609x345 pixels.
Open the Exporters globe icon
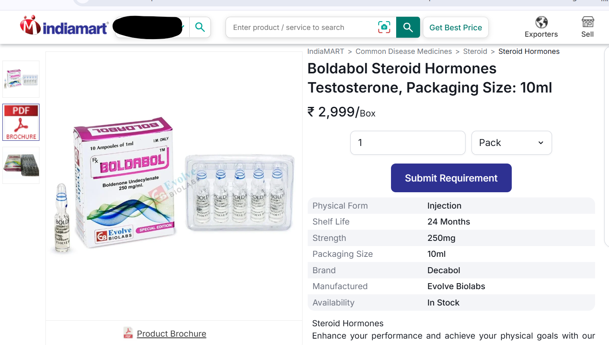click(541, 22)
